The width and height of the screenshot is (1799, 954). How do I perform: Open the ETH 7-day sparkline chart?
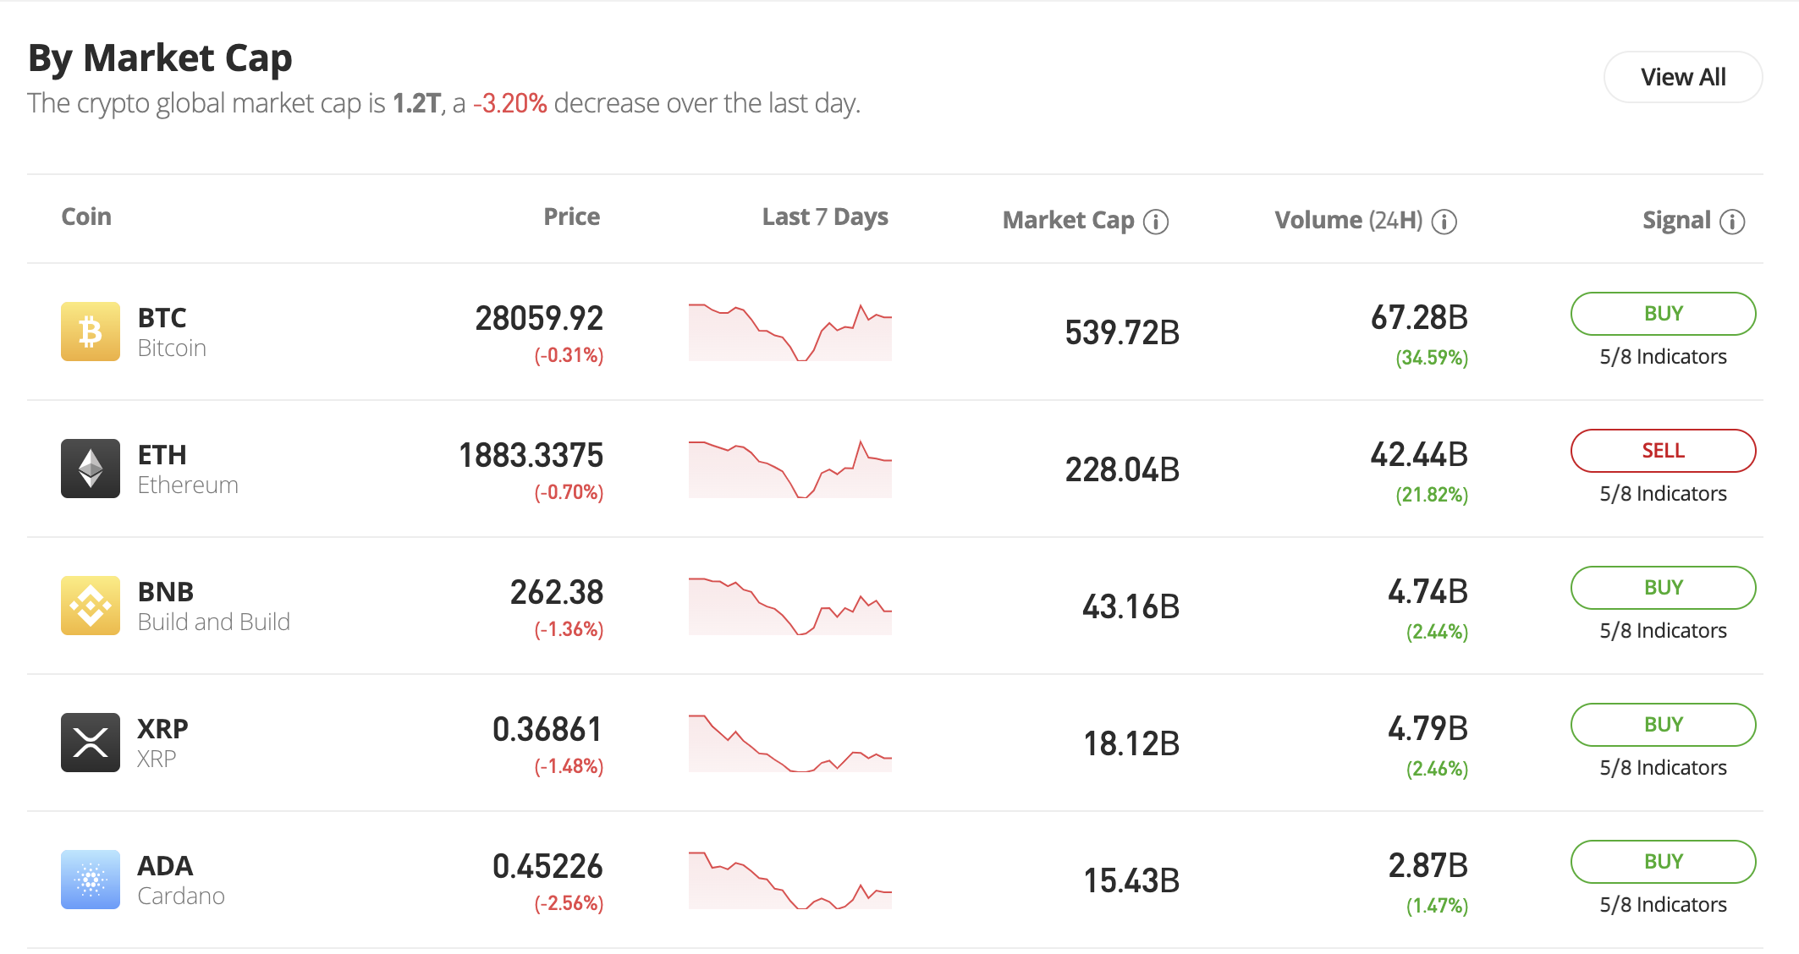pos(790,469)
